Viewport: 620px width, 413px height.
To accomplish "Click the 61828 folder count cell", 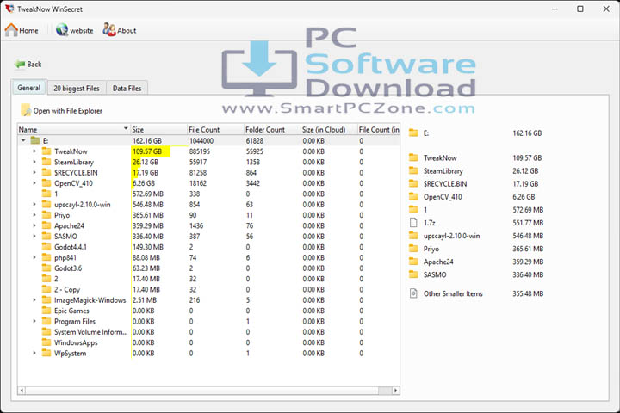I will (x=254, y=141).
